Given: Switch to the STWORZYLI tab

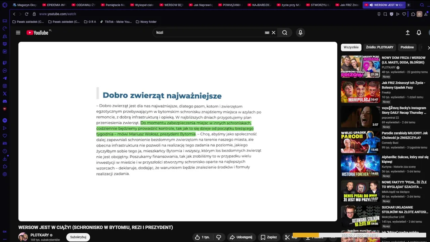Looking at the screenshot, I should 318,5.
